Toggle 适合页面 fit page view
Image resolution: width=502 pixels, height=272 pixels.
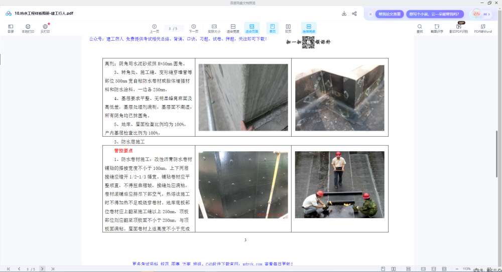click(x=252, y=28)
